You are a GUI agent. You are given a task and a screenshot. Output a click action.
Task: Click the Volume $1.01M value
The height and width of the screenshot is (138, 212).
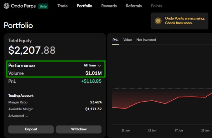point(93,73)
